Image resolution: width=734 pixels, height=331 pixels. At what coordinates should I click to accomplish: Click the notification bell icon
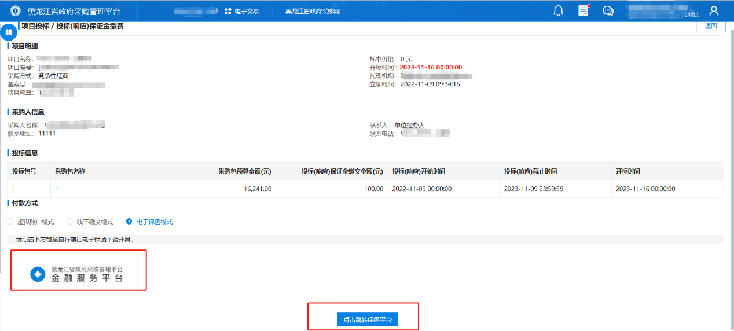click(x=559, y=11)
